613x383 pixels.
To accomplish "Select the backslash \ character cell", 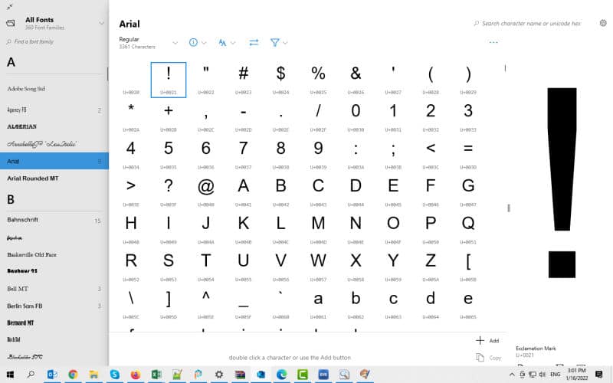I will (131, 304).
